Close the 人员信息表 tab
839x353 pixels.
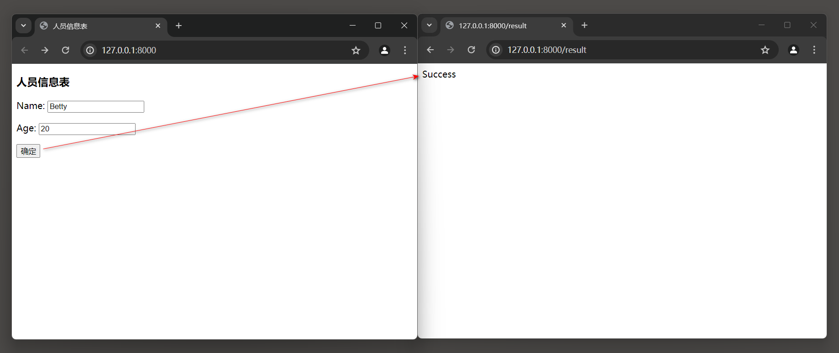(x=158, y=26)
